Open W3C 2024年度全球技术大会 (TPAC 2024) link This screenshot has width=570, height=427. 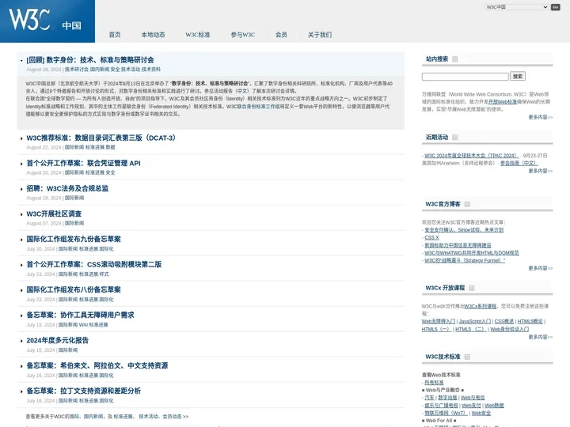click(472, 156)
